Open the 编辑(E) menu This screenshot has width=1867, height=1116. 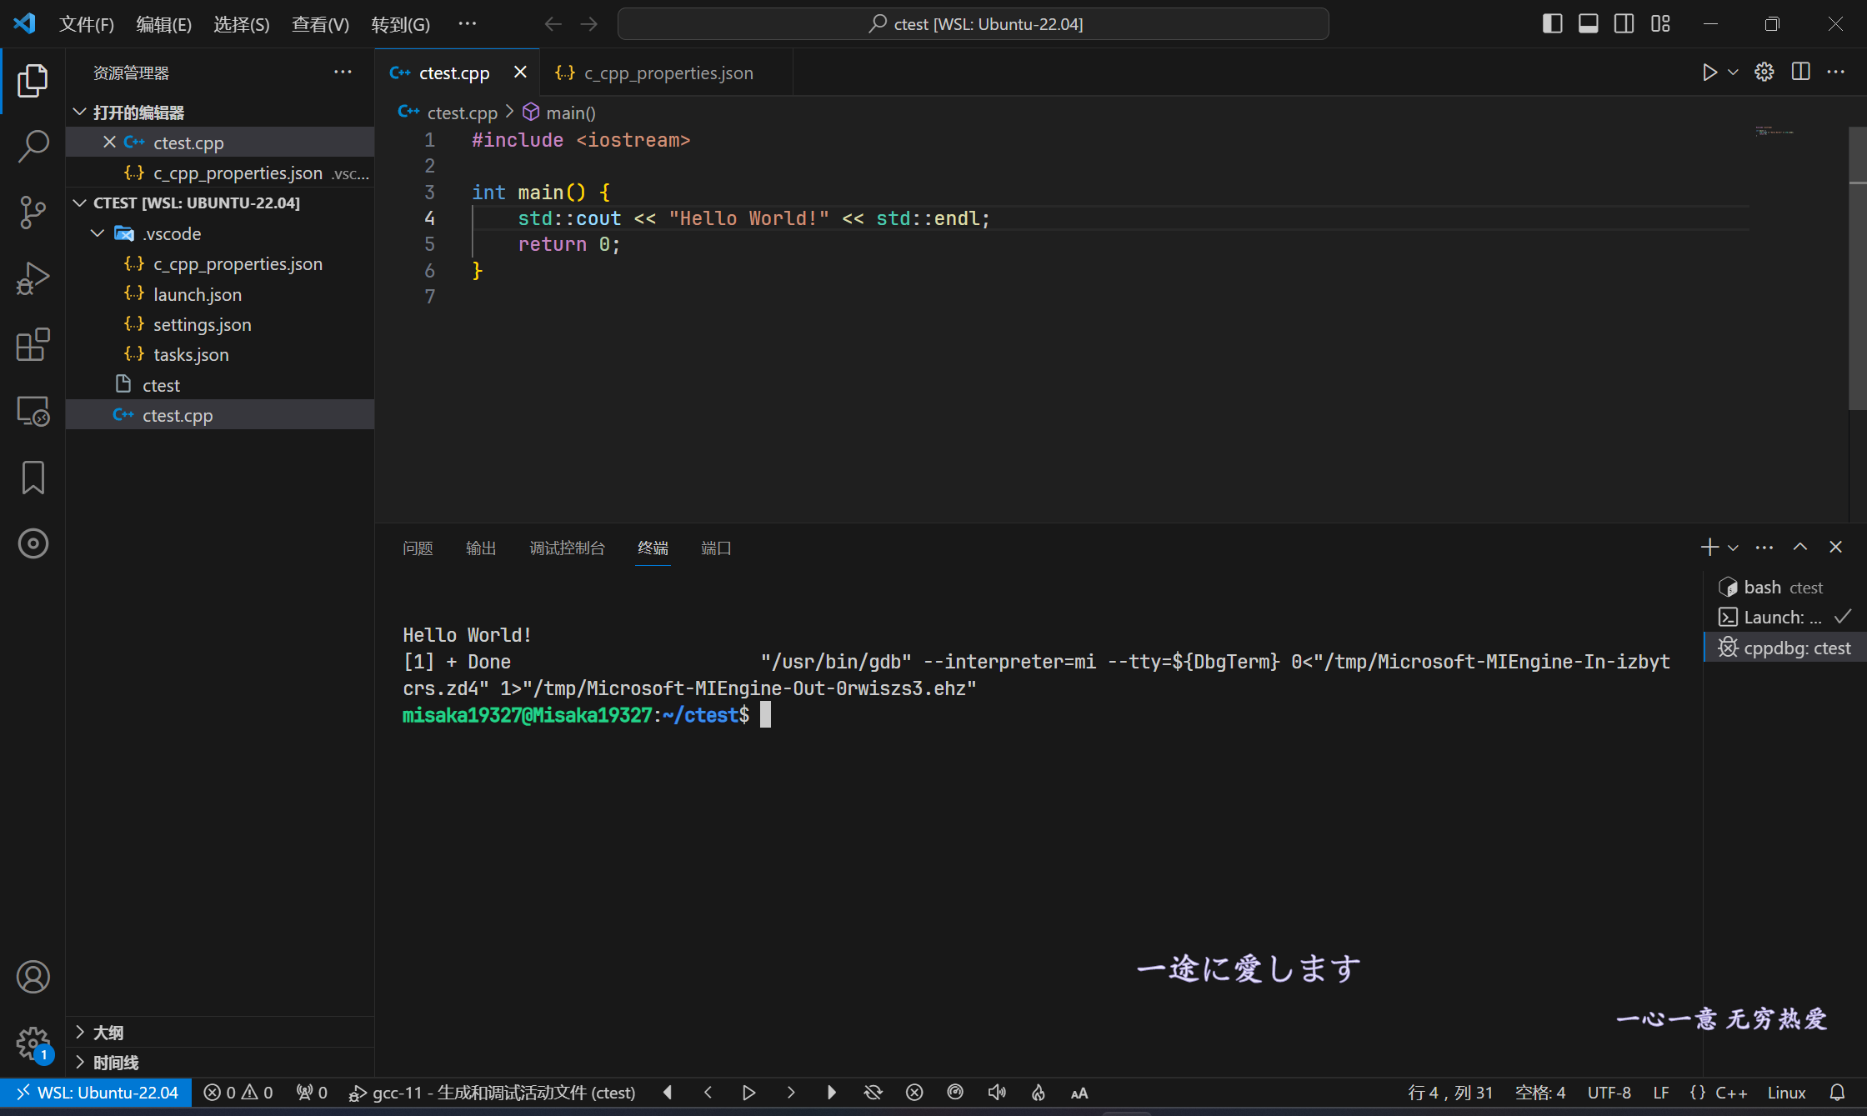[x=163, y=24]
